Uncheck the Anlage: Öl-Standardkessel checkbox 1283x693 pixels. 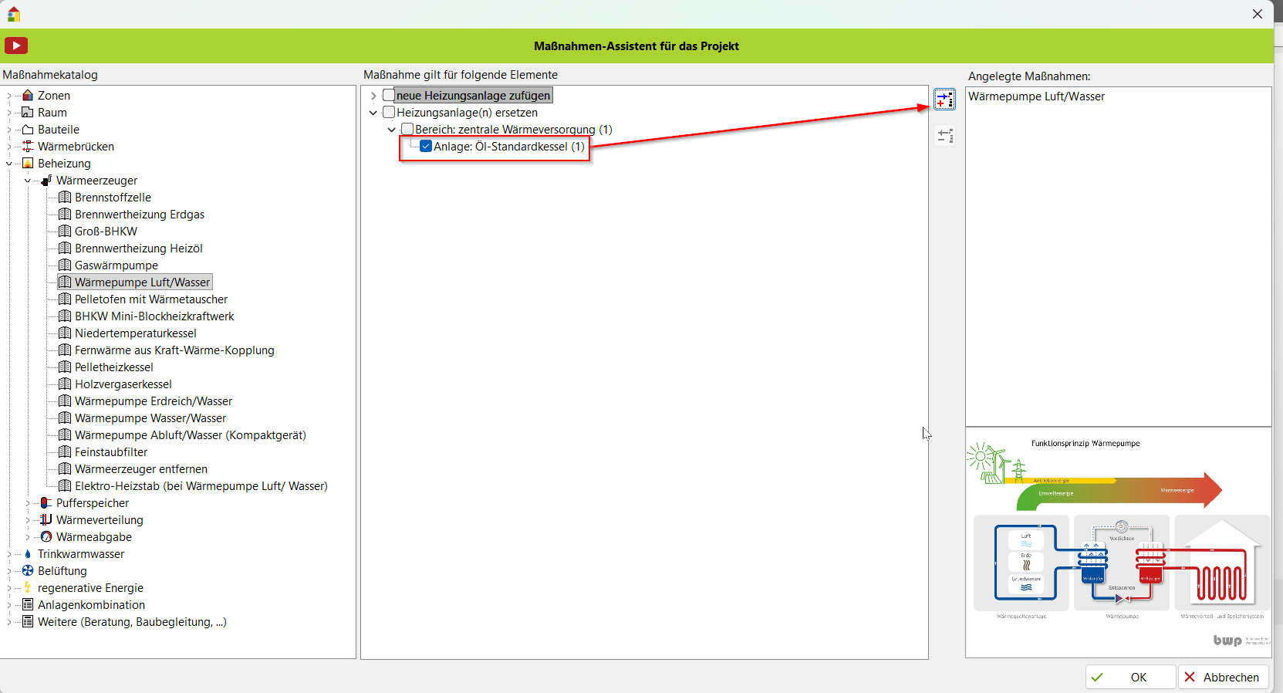click(426, 147)
